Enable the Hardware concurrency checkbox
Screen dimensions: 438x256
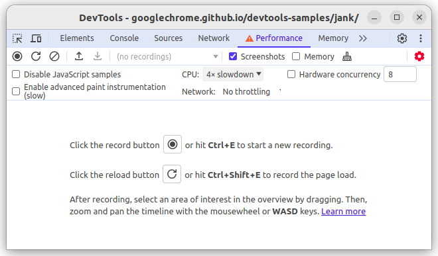click(x=291, y=74)
